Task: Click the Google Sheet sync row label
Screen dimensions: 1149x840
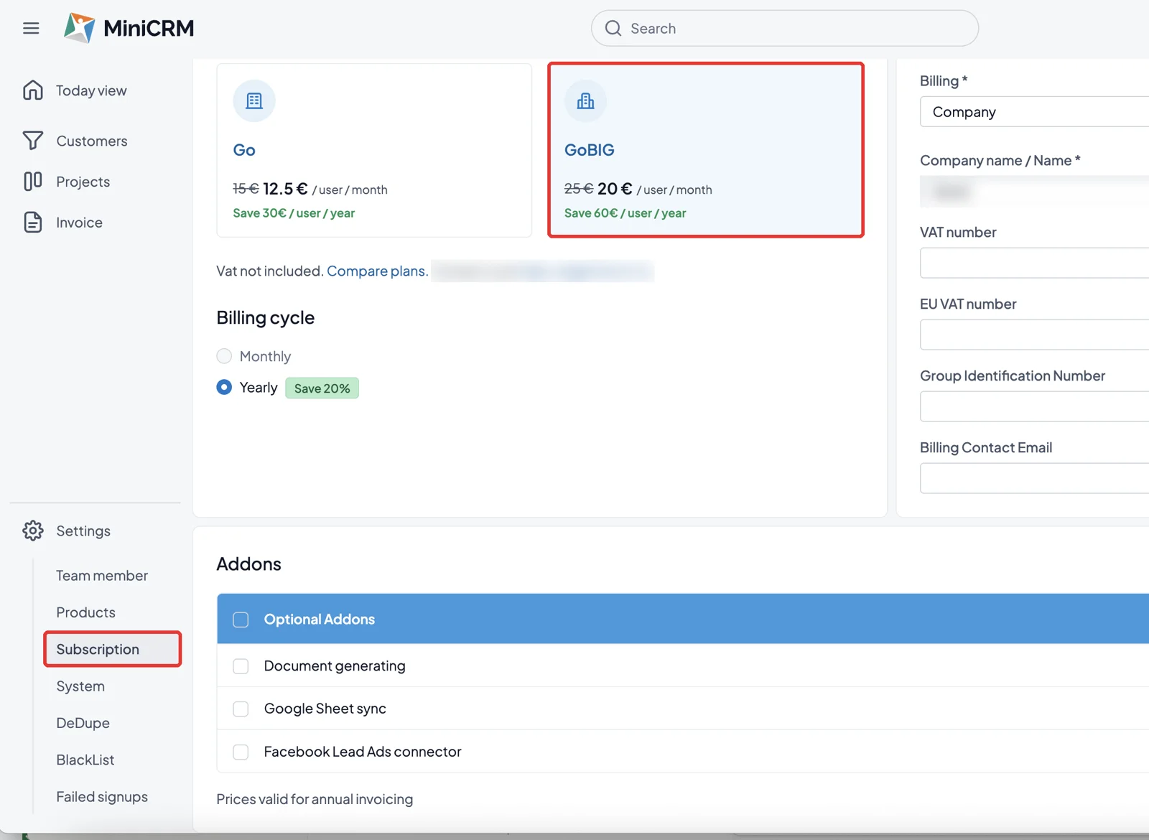Action: click(x=325, y=709)
